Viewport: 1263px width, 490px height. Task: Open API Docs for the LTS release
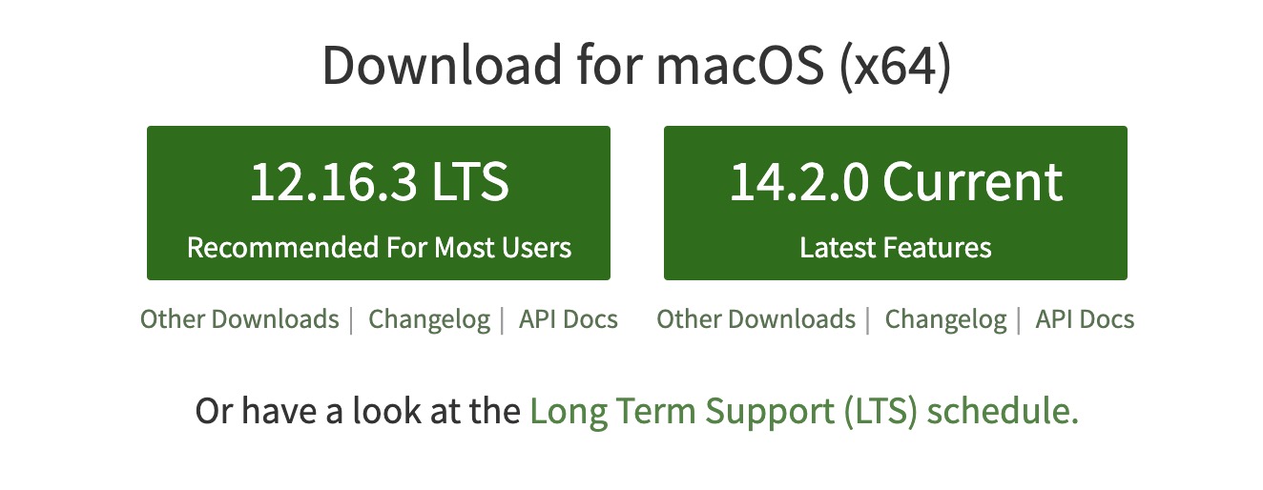tap(569, 318)
